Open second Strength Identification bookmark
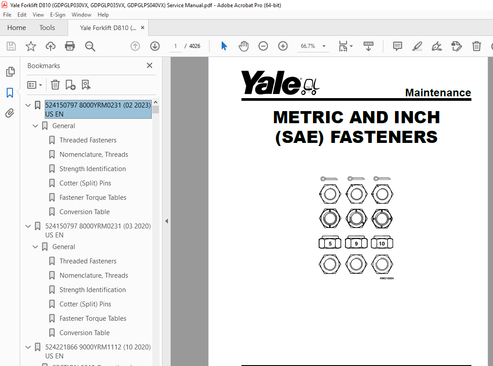493x366 pixels. pyautogui.click(x=92, y=290)
